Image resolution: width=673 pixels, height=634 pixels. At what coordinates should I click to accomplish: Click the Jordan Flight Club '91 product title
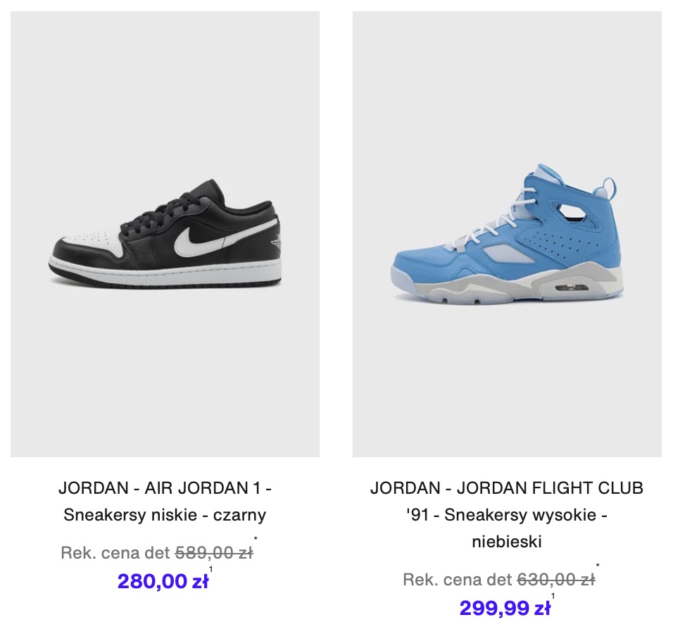pos(507,514)
